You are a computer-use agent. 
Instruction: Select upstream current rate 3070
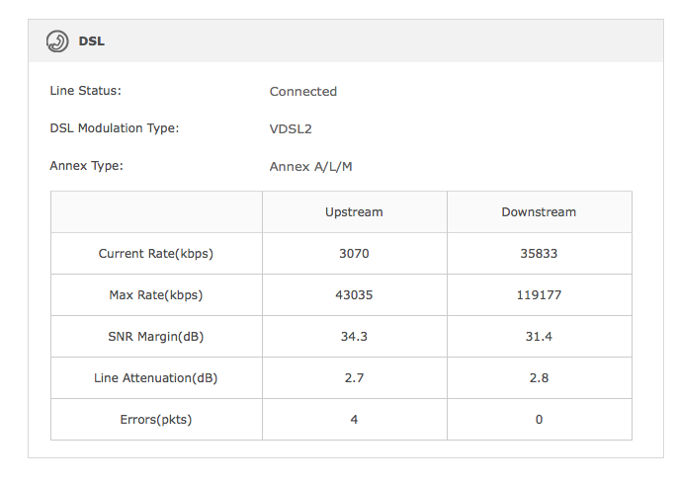tap(354, 254)
